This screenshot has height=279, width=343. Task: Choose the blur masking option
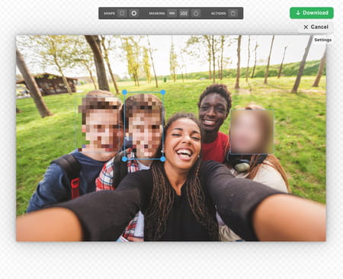pyautogui.click(x=196, y=13)
